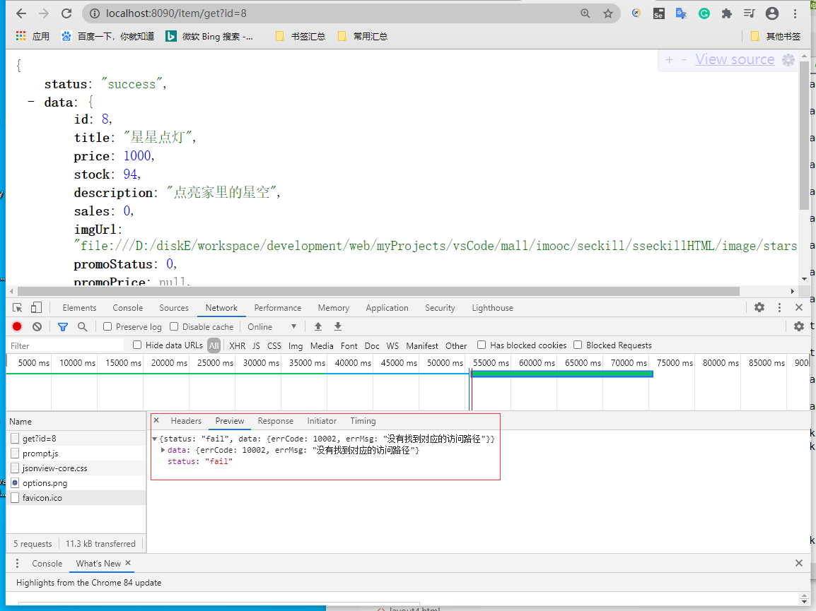
Task: Open Network settings gear on the toolbar row
Action: 799,326
